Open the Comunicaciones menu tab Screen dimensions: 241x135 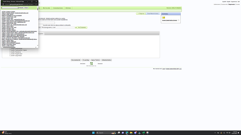click(x=58, y=8)
